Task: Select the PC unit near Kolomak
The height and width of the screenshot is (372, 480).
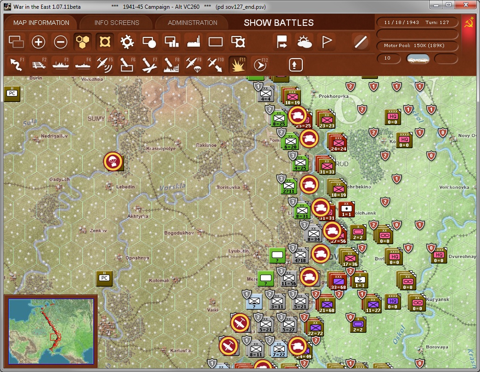Action: [x=104, y=278]
